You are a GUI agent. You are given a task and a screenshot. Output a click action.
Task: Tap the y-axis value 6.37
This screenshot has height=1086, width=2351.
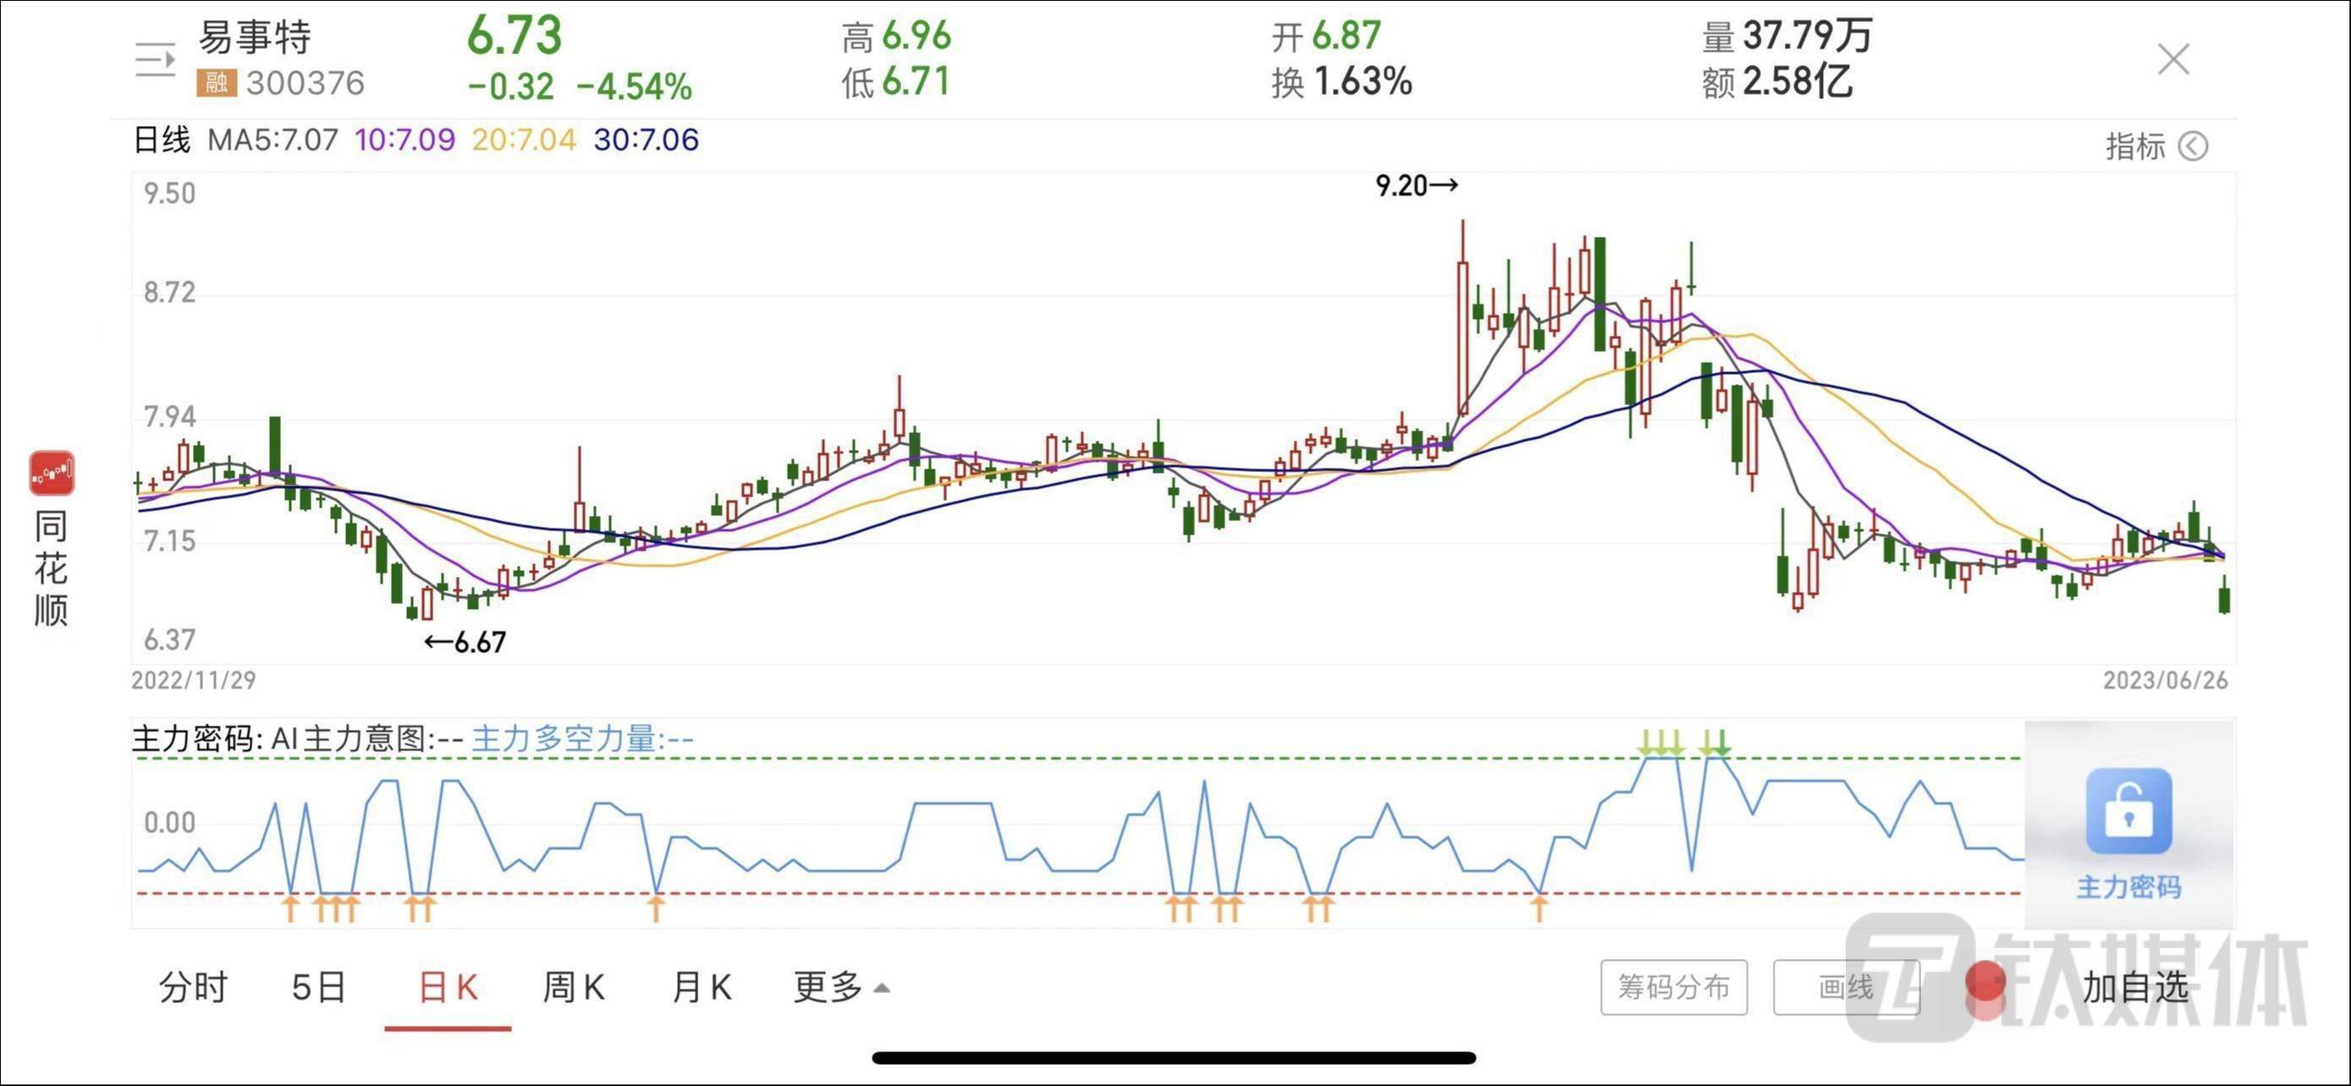[170, 640]
